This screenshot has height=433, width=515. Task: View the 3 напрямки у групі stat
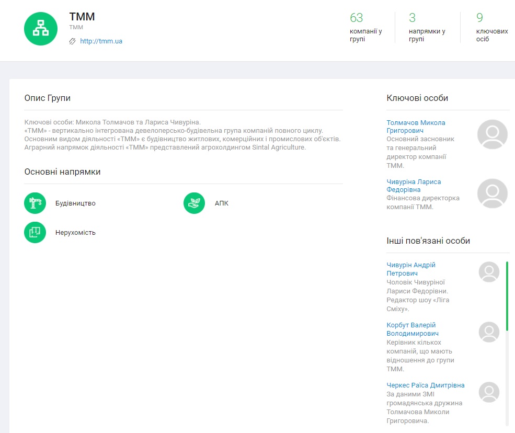(x=427, y=27)
